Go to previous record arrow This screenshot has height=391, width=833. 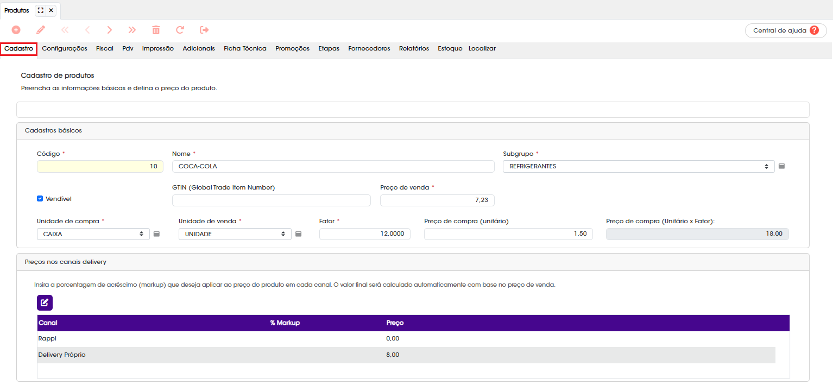coord(87,30)
